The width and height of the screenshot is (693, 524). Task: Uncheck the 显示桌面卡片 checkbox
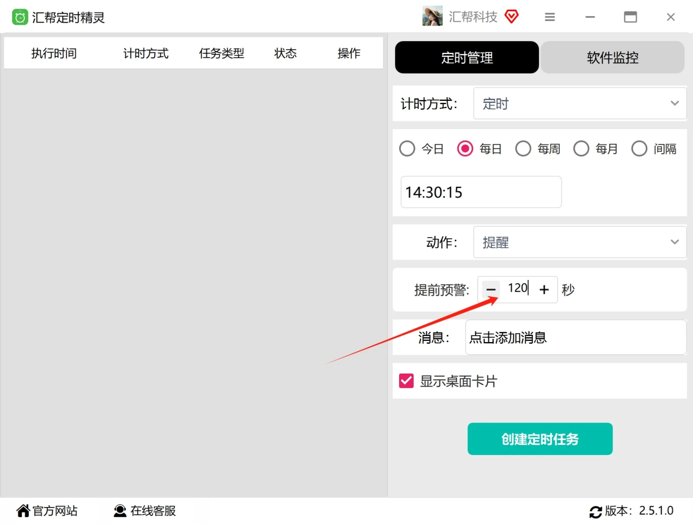tap(406, 381)
